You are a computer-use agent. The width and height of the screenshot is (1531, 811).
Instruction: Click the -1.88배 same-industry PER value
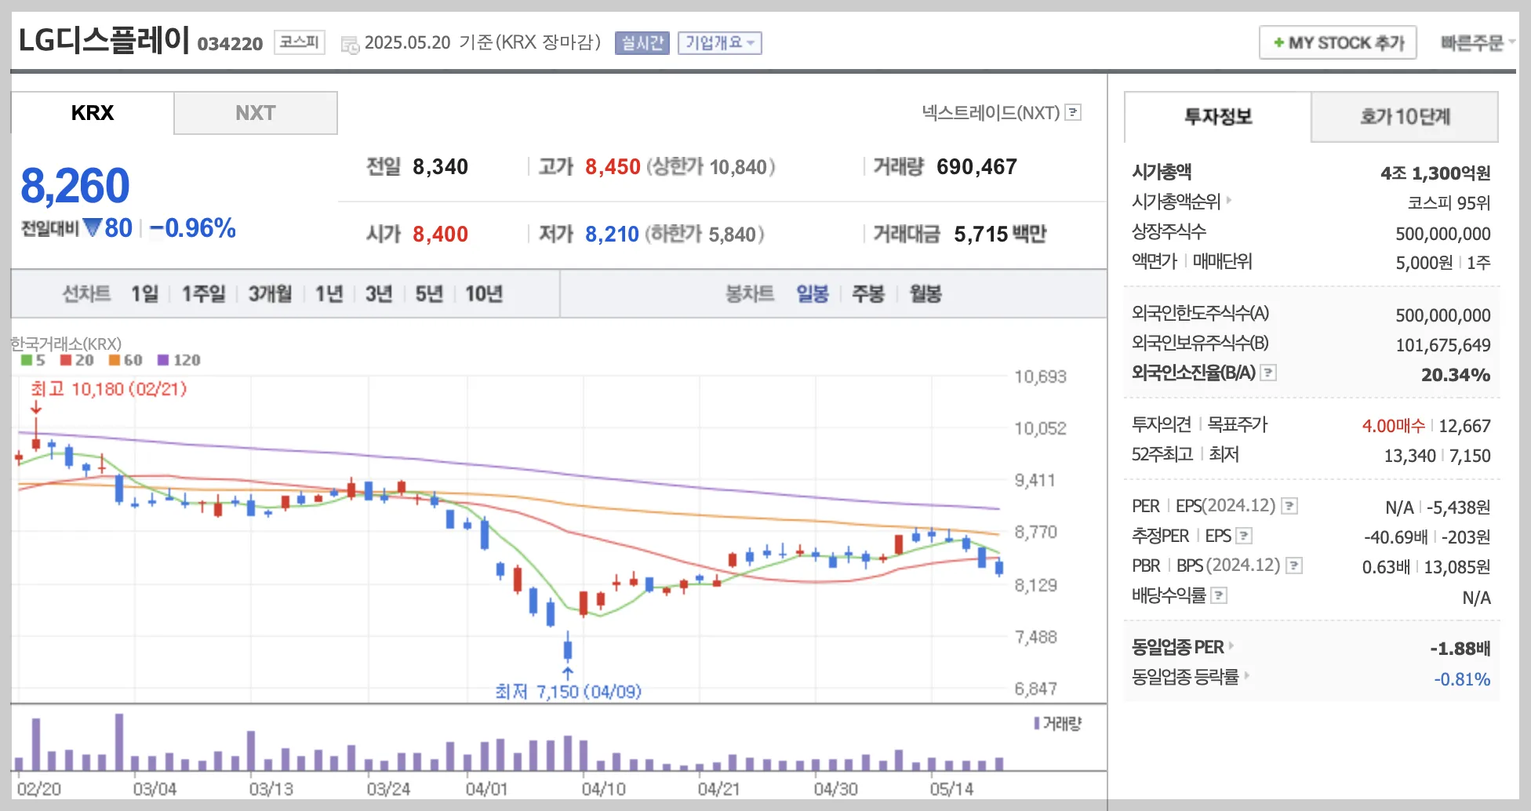point(1460,649)
